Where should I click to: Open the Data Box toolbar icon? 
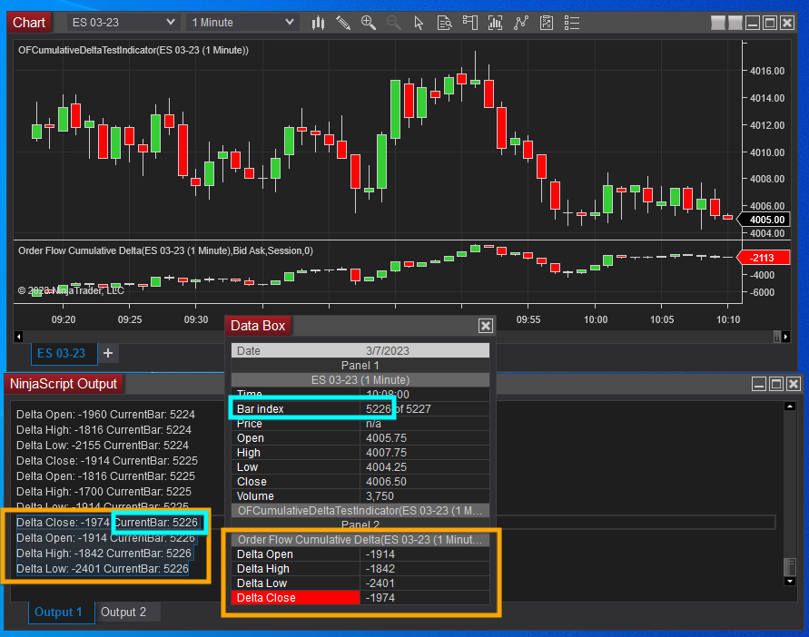444,23
